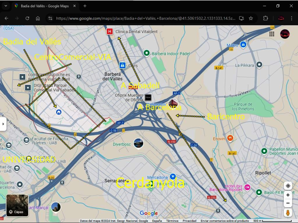Open the tab search dropdown arrow
Image resolution: width=298 pixels, height=223 pixels.
tap(6, 6)
